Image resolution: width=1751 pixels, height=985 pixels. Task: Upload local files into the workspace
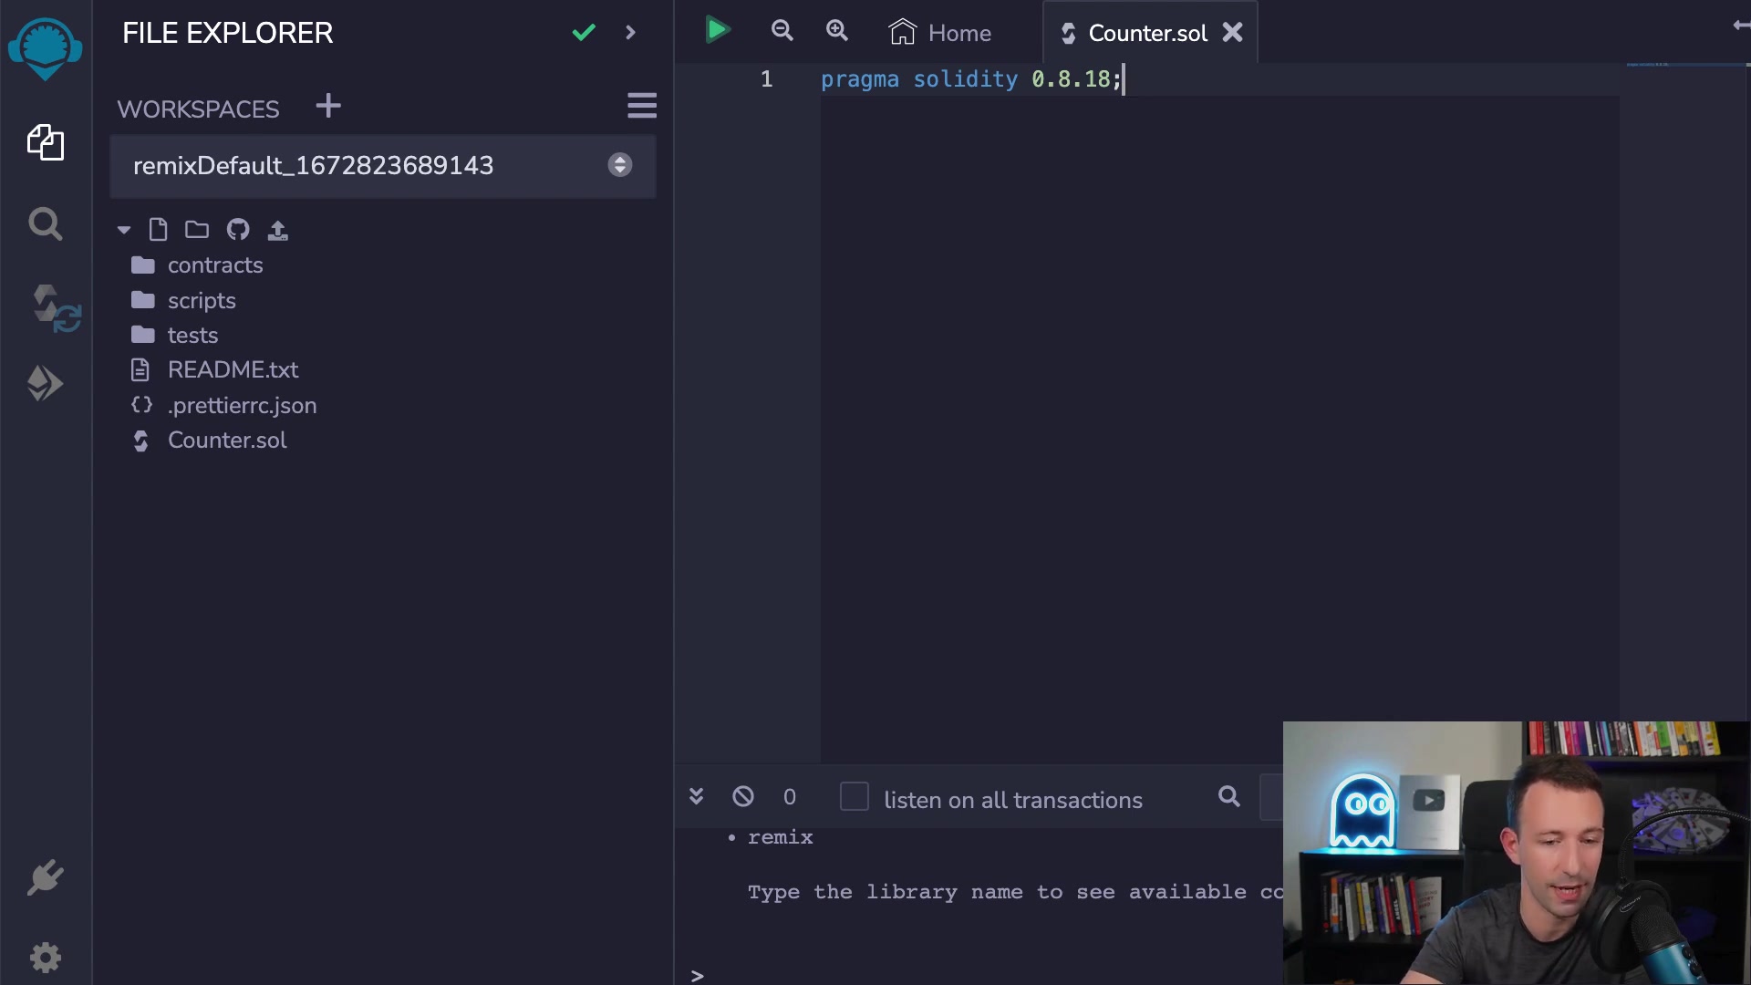277,230
